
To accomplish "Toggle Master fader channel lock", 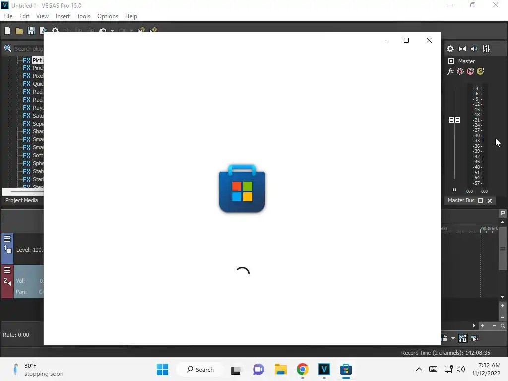I will coord(454,190).
